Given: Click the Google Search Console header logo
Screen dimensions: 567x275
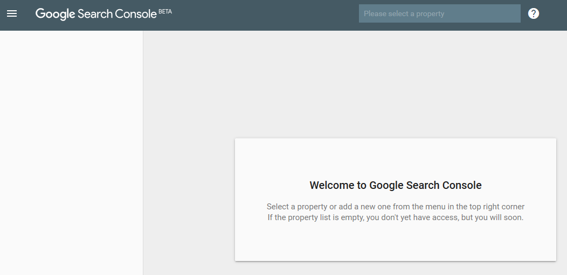Looking at the screenshot, I should pyautogui.click(x=96, y=14).
